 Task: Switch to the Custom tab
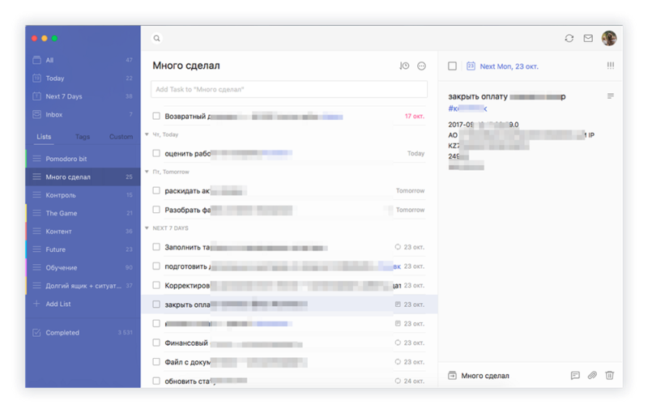click(121, 137)
